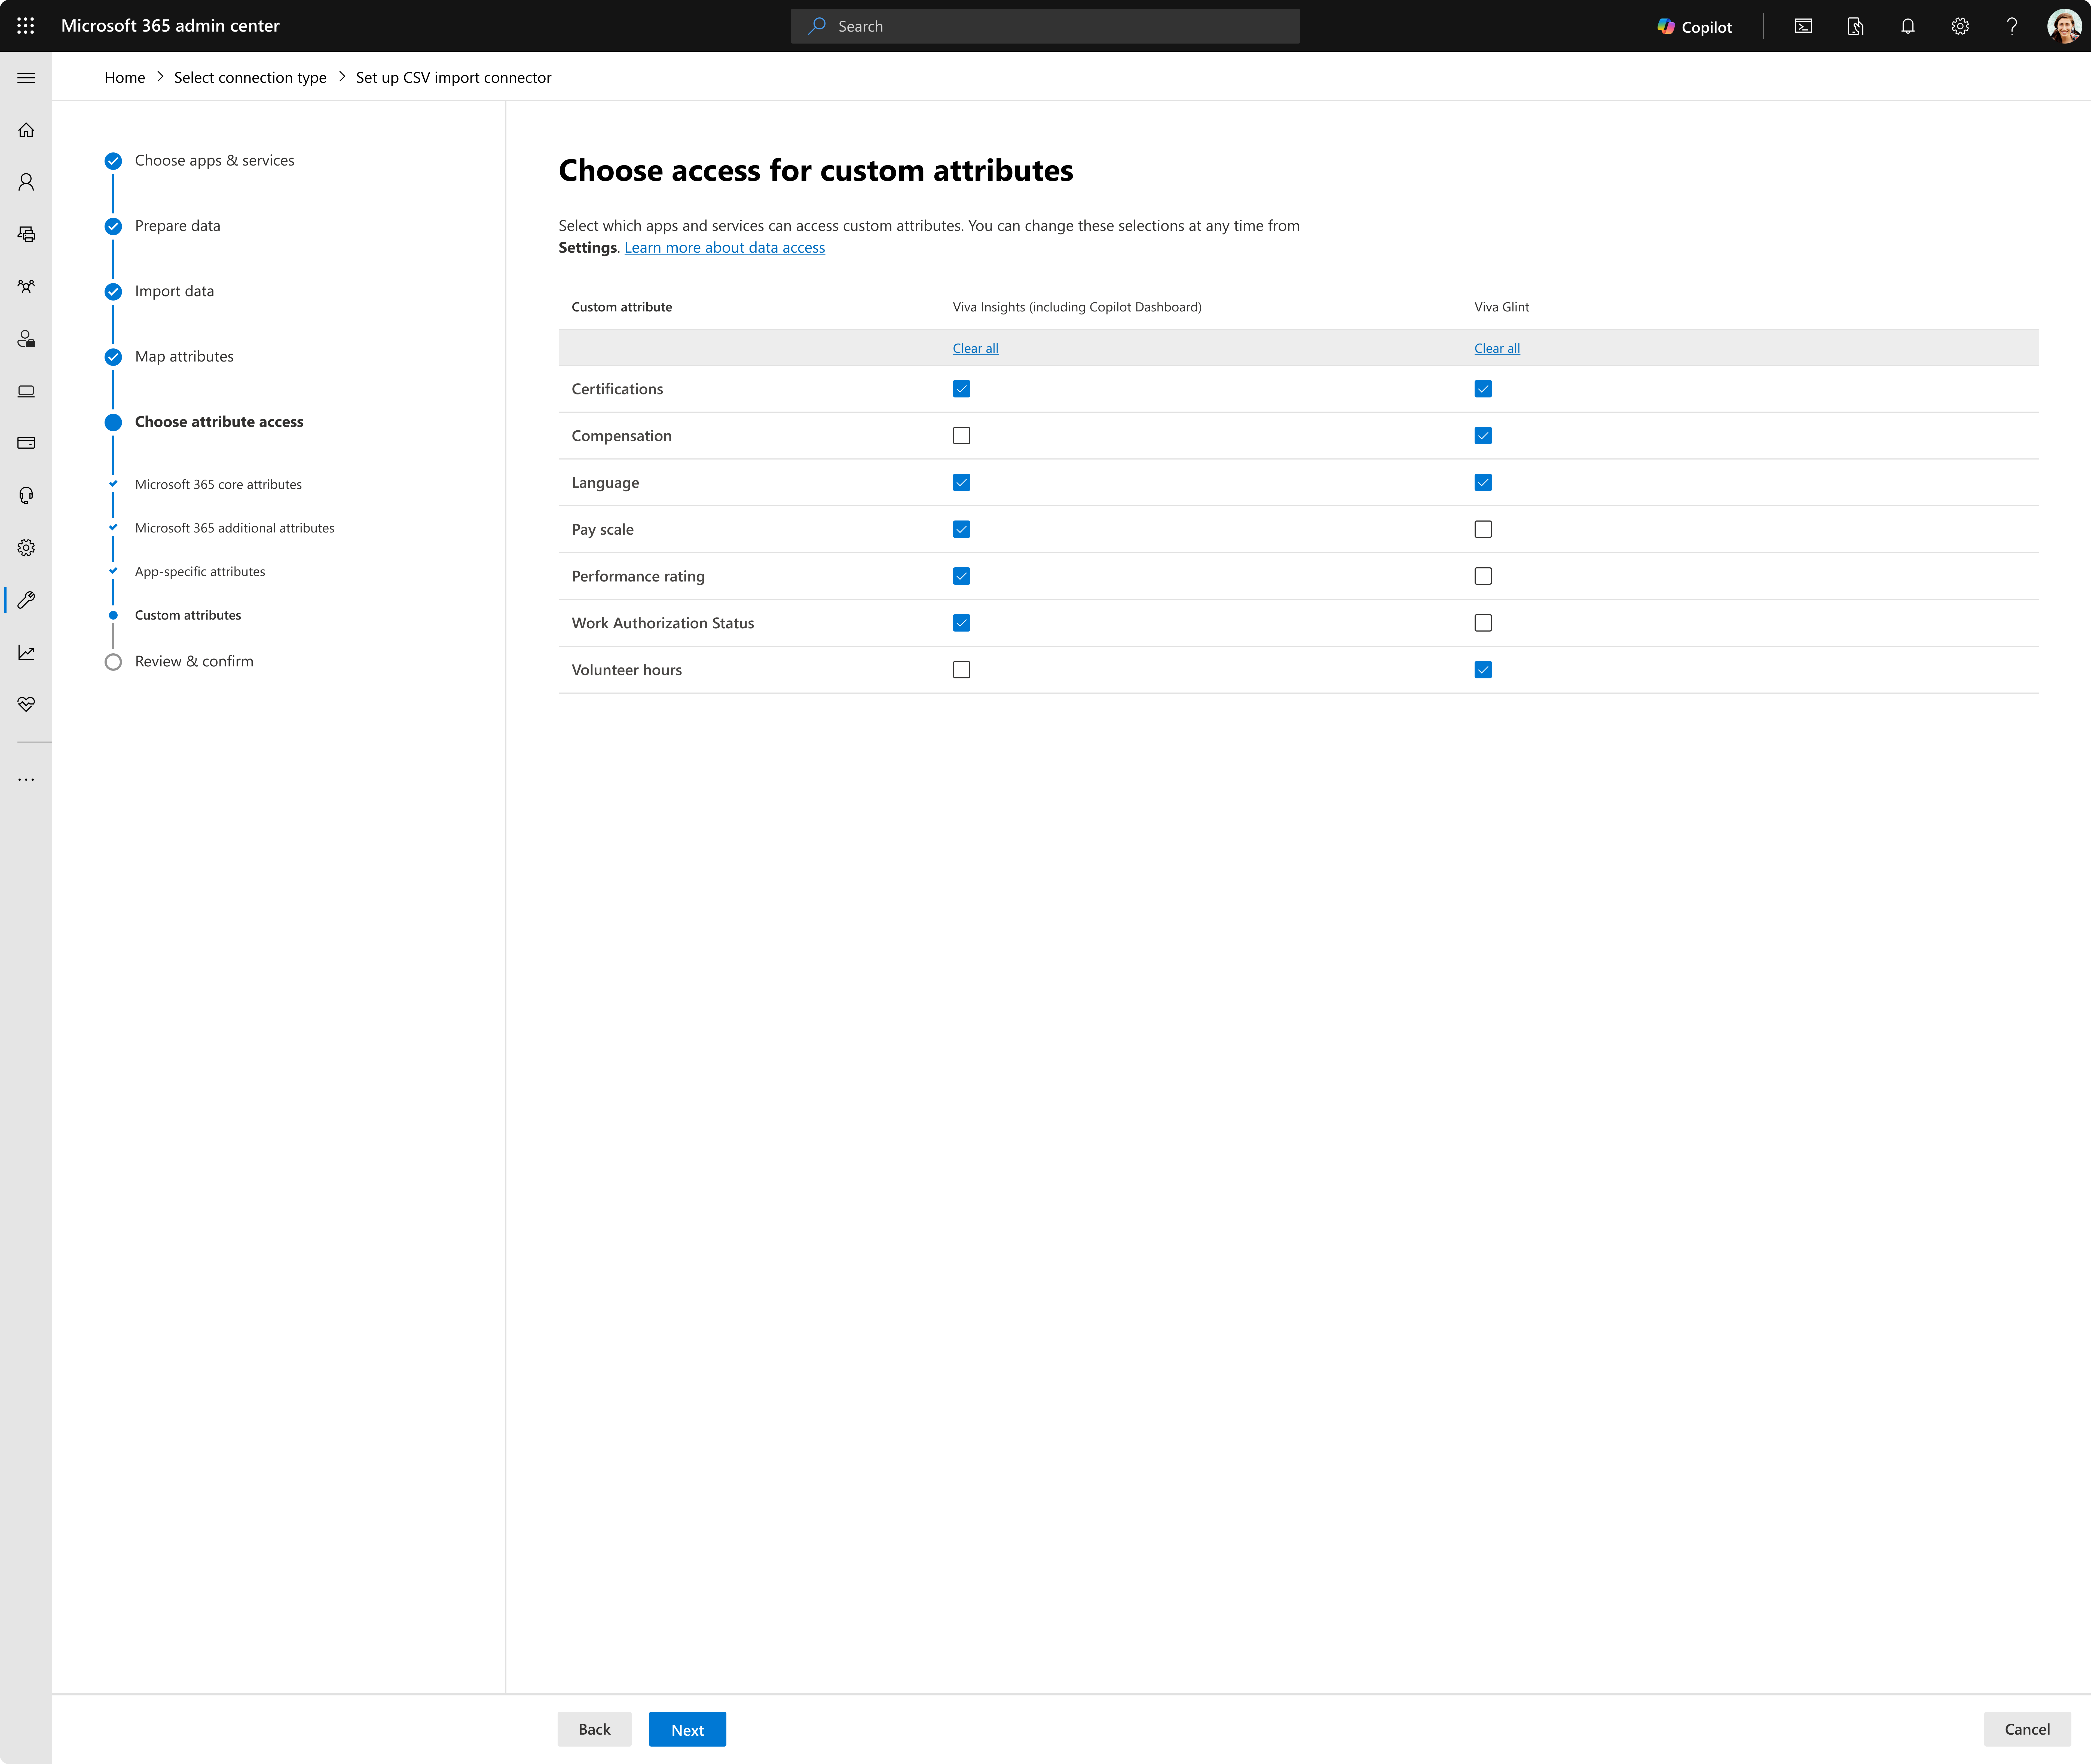Uncheck Performance rating for Viva Insights
This screenshot has width=2091, height=1764.
pyautogui.click(x=961, y=576)
